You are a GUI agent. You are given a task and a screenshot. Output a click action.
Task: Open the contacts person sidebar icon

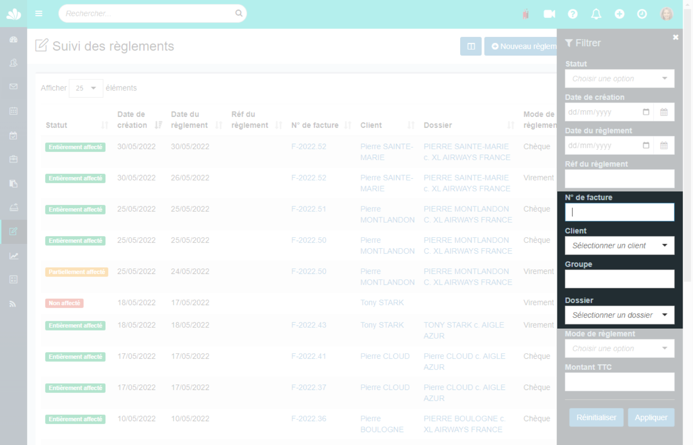14,63
